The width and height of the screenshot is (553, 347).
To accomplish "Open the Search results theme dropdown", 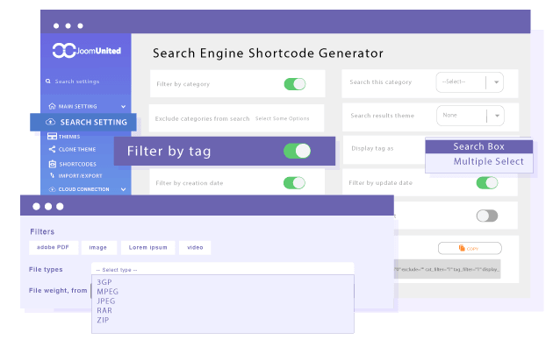I will tap(470, 116).
